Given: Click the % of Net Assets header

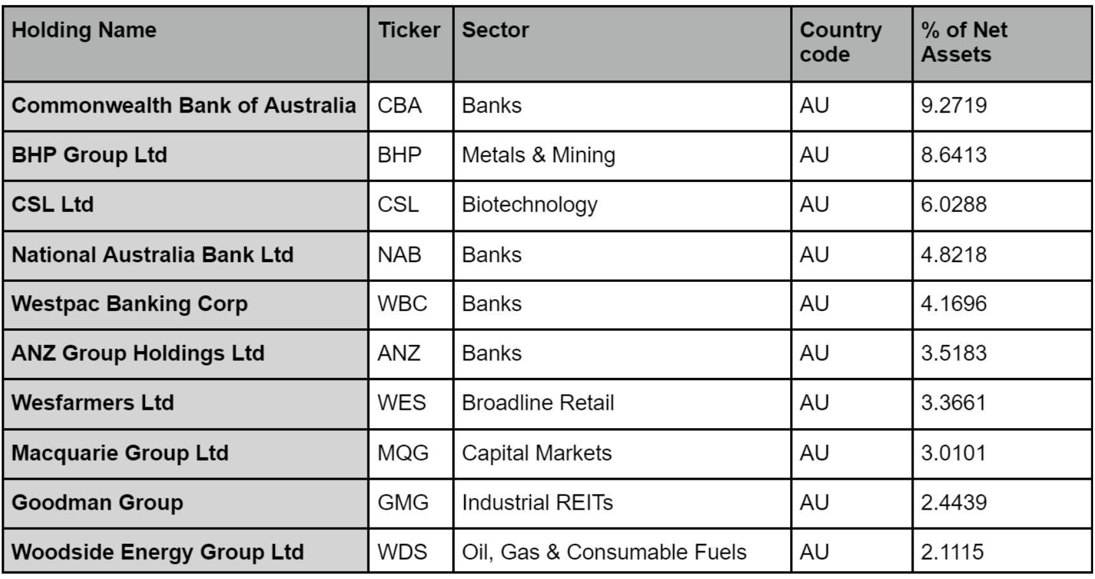Looking at the screenshot, I should click(1003, 44).
